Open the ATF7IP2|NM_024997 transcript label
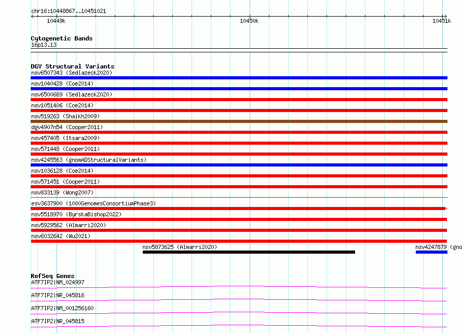 58,282
